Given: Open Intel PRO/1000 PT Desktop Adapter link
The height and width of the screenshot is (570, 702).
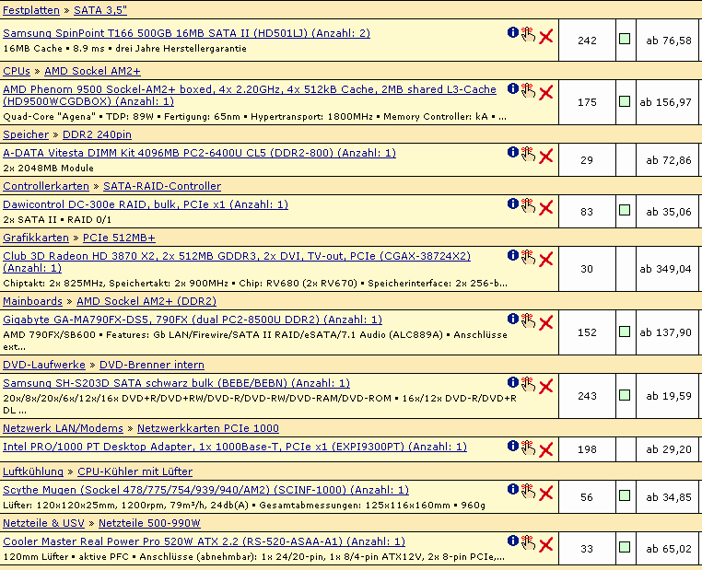Looking at the screenshot, I should click(235, 447).
